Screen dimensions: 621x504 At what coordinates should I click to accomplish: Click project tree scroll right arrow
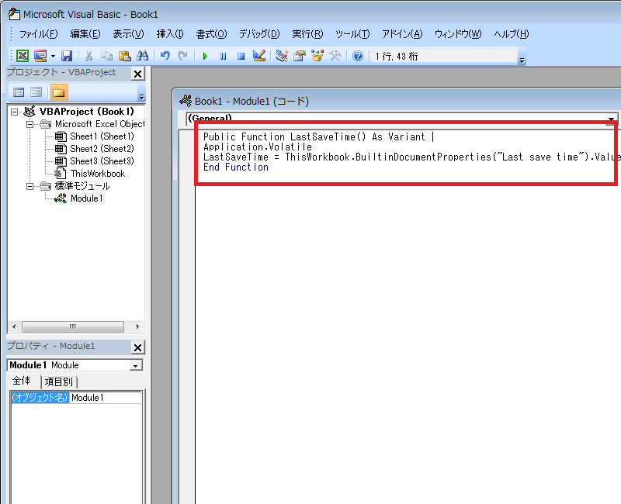[x=137, y=326]
